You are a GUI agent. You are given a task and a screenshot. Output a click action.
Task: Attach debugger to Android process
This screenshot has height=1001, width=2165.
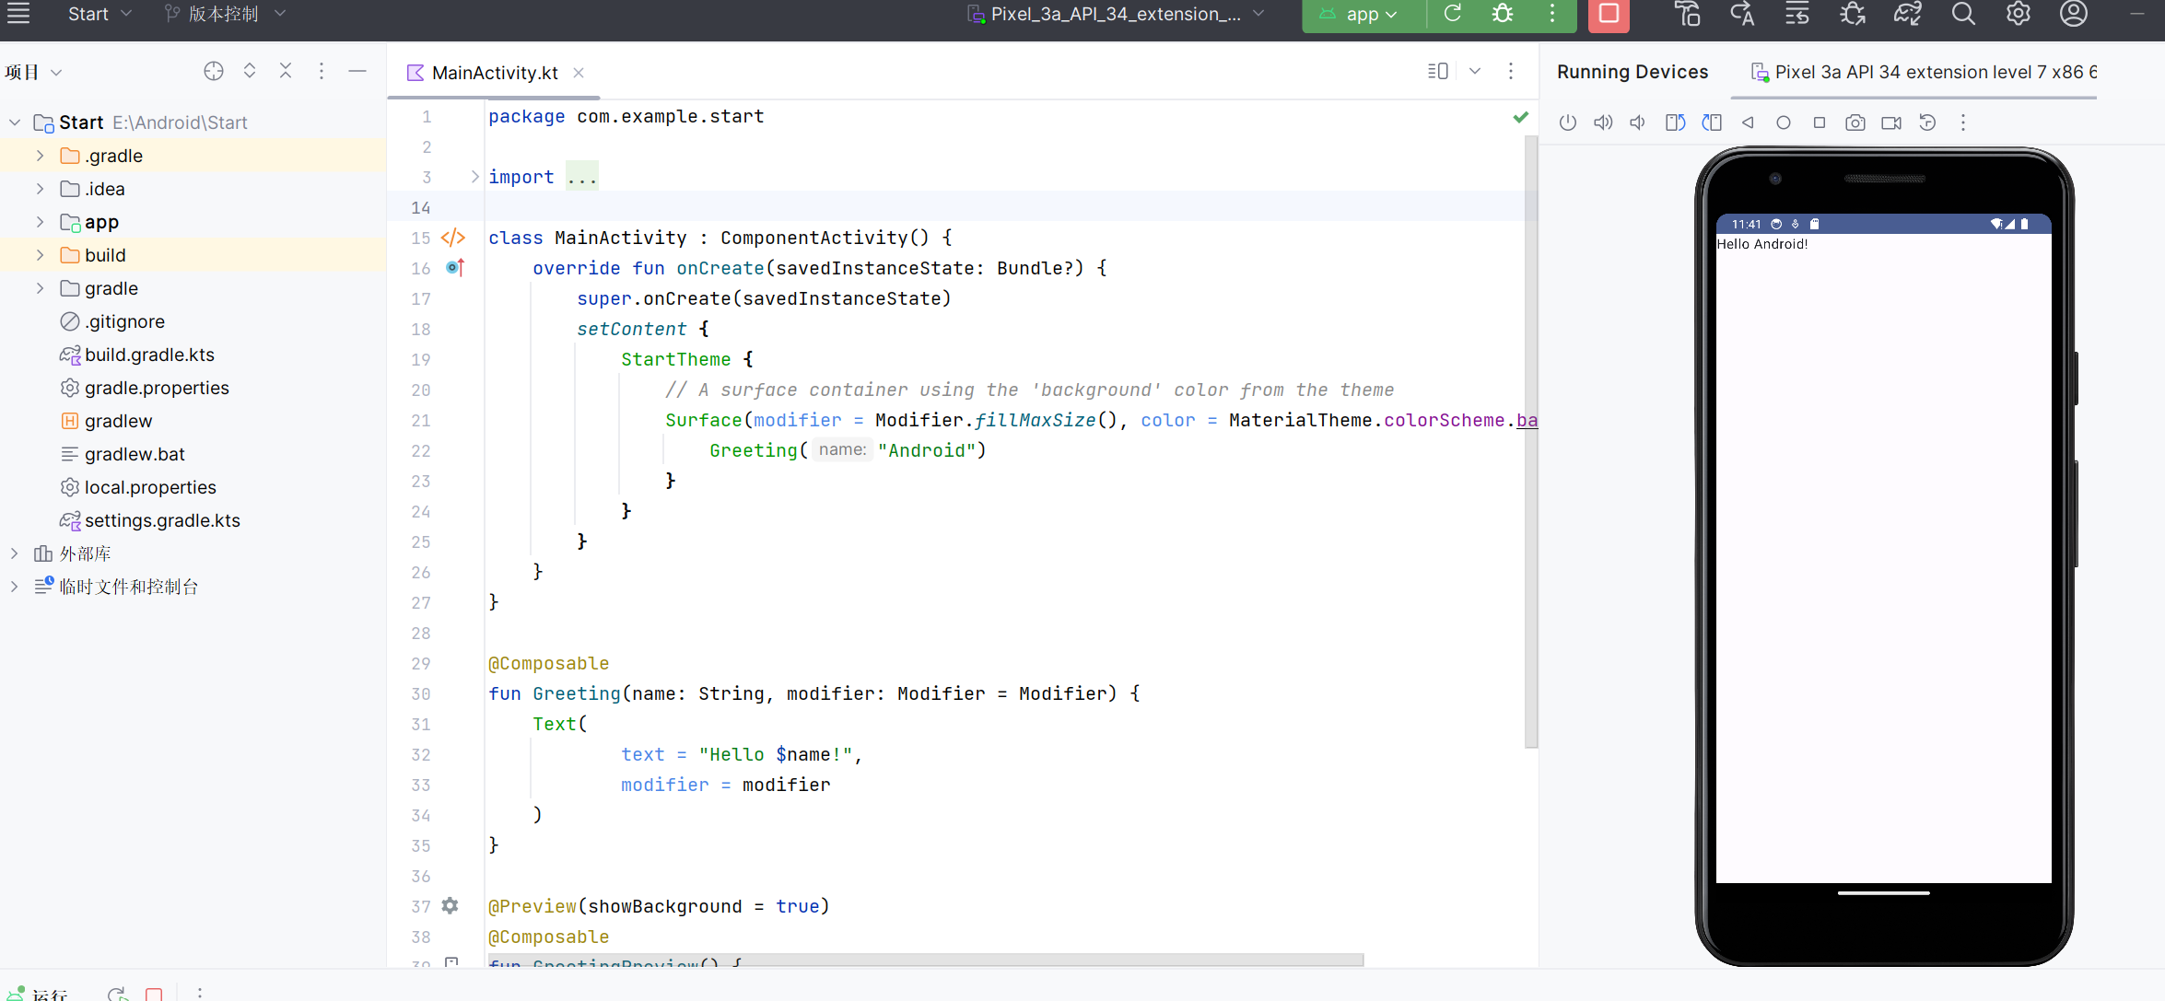pyautogui.click(x=1853, y=14)
